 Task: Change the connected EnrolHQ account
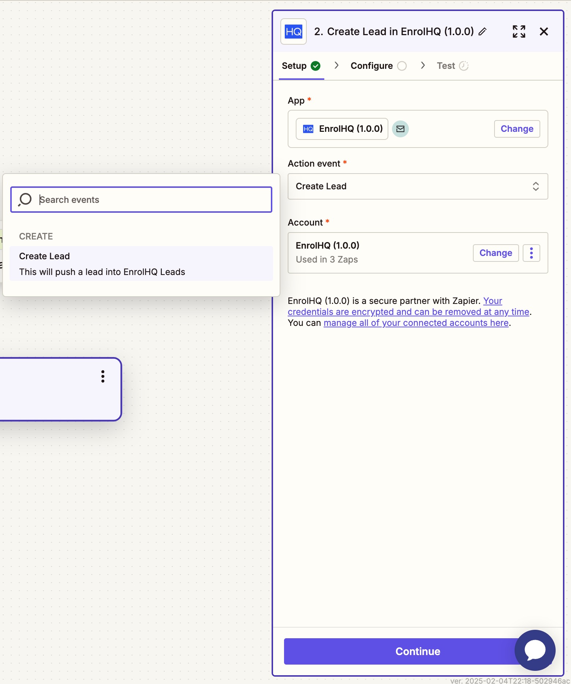point(495,253)
